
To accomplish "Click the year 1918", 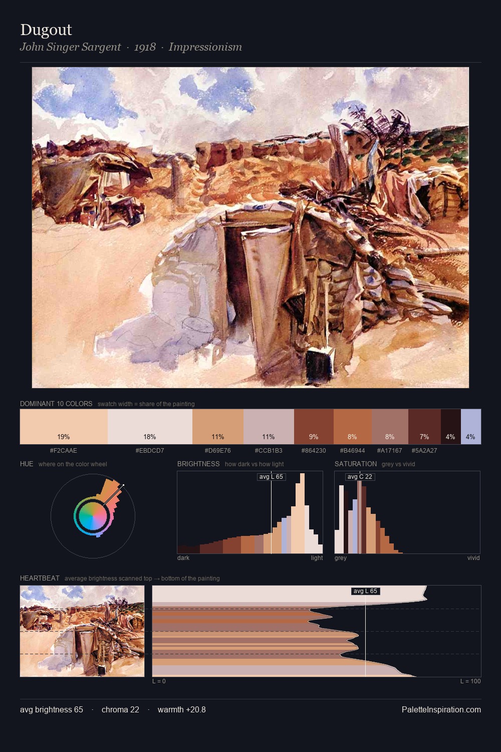I will (x=145, y=47).
